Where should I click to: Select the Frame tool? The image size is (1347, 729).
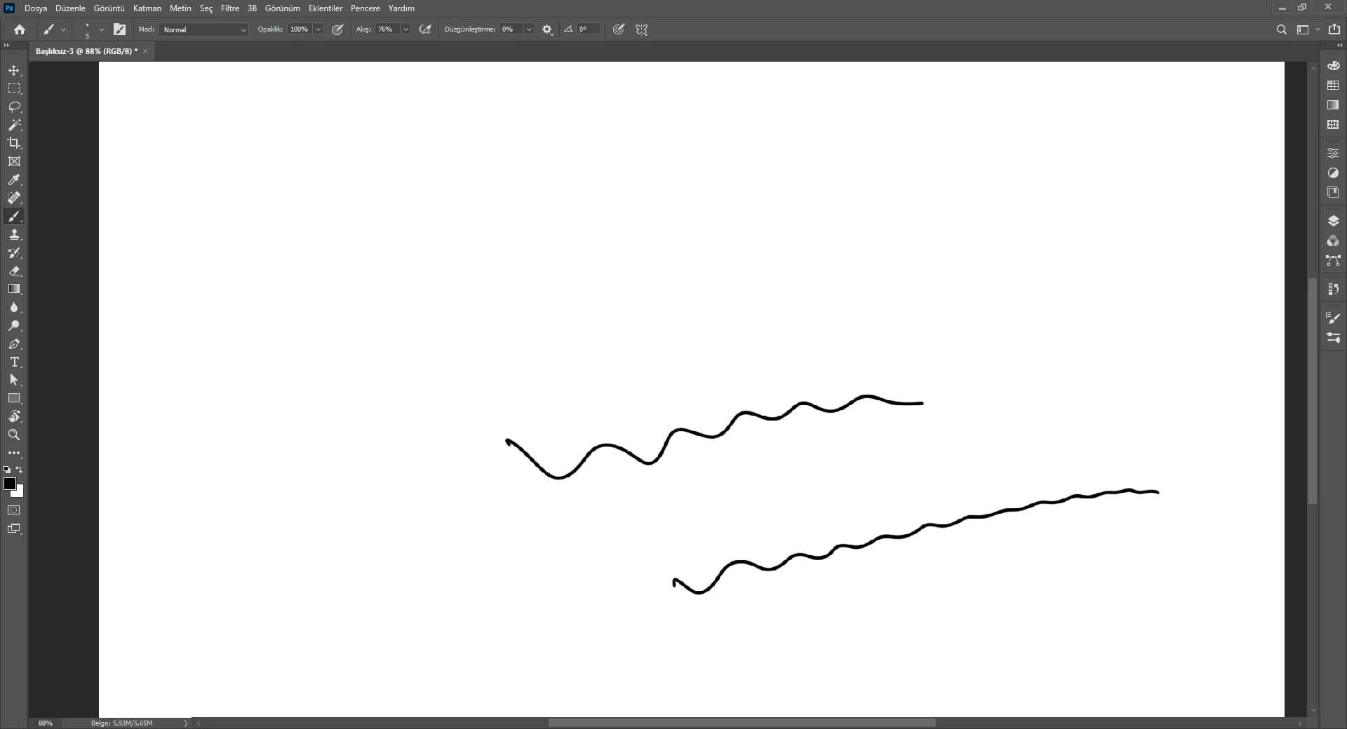14,162
